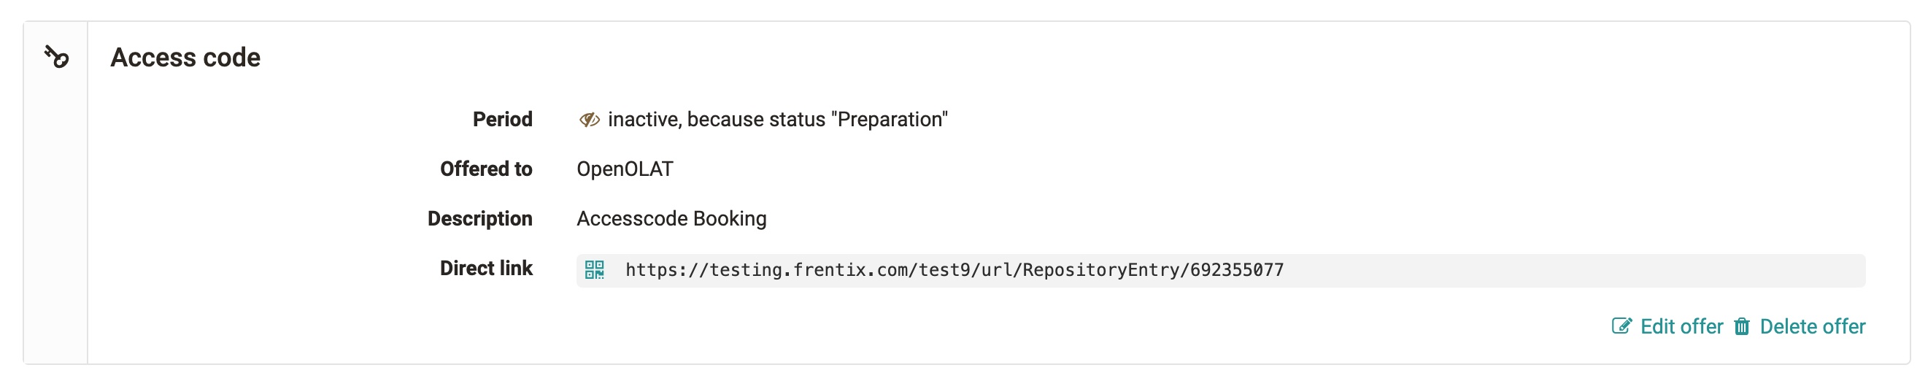Click the 692355077 ID at the URL end
Screen dimensions: 1928x381
pos(1236,270)
